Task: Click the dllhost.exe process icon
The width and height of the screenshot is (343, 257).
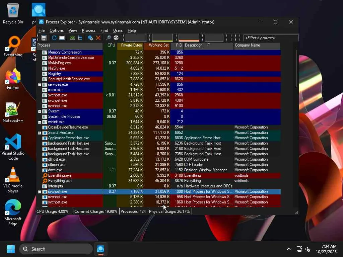Action: (45, 159)
